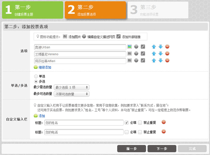Check 必填 for 您的电话 field

tap(127, 132)
